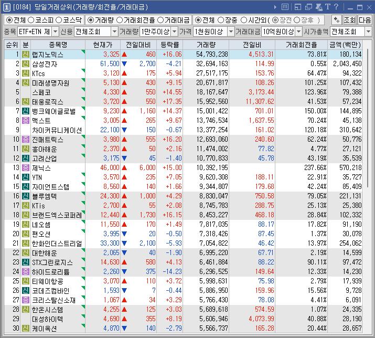This screenshot has height=338, width=375.
Task: Click the 신 badge on the 한온시스템 row
Action: (26, 310)
